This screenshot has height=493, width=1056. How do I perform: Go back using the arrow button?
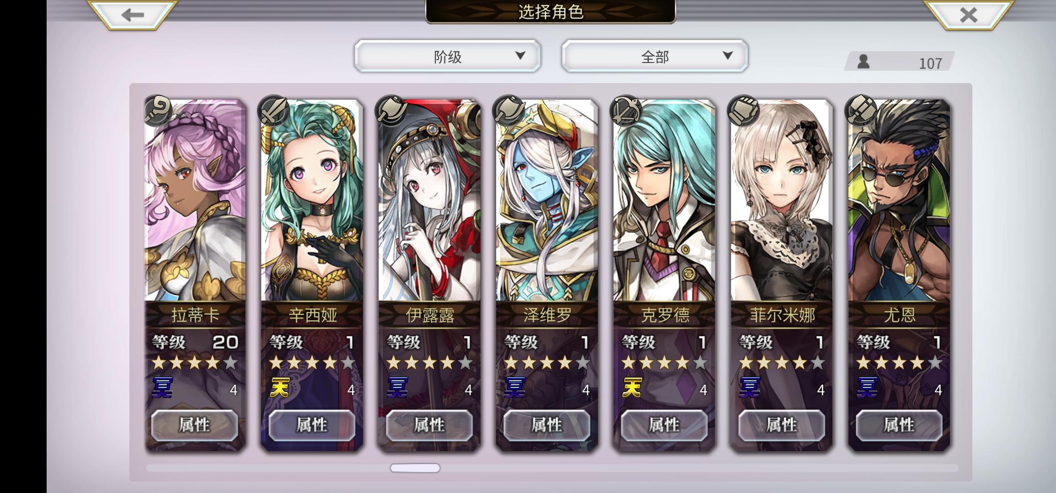click(133, 15)
